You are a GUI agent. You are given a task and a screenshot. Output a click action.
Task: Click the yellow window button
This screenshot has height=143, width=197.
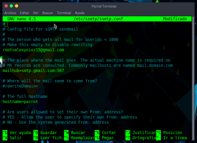pyautogui.click(x=17, y=6)
